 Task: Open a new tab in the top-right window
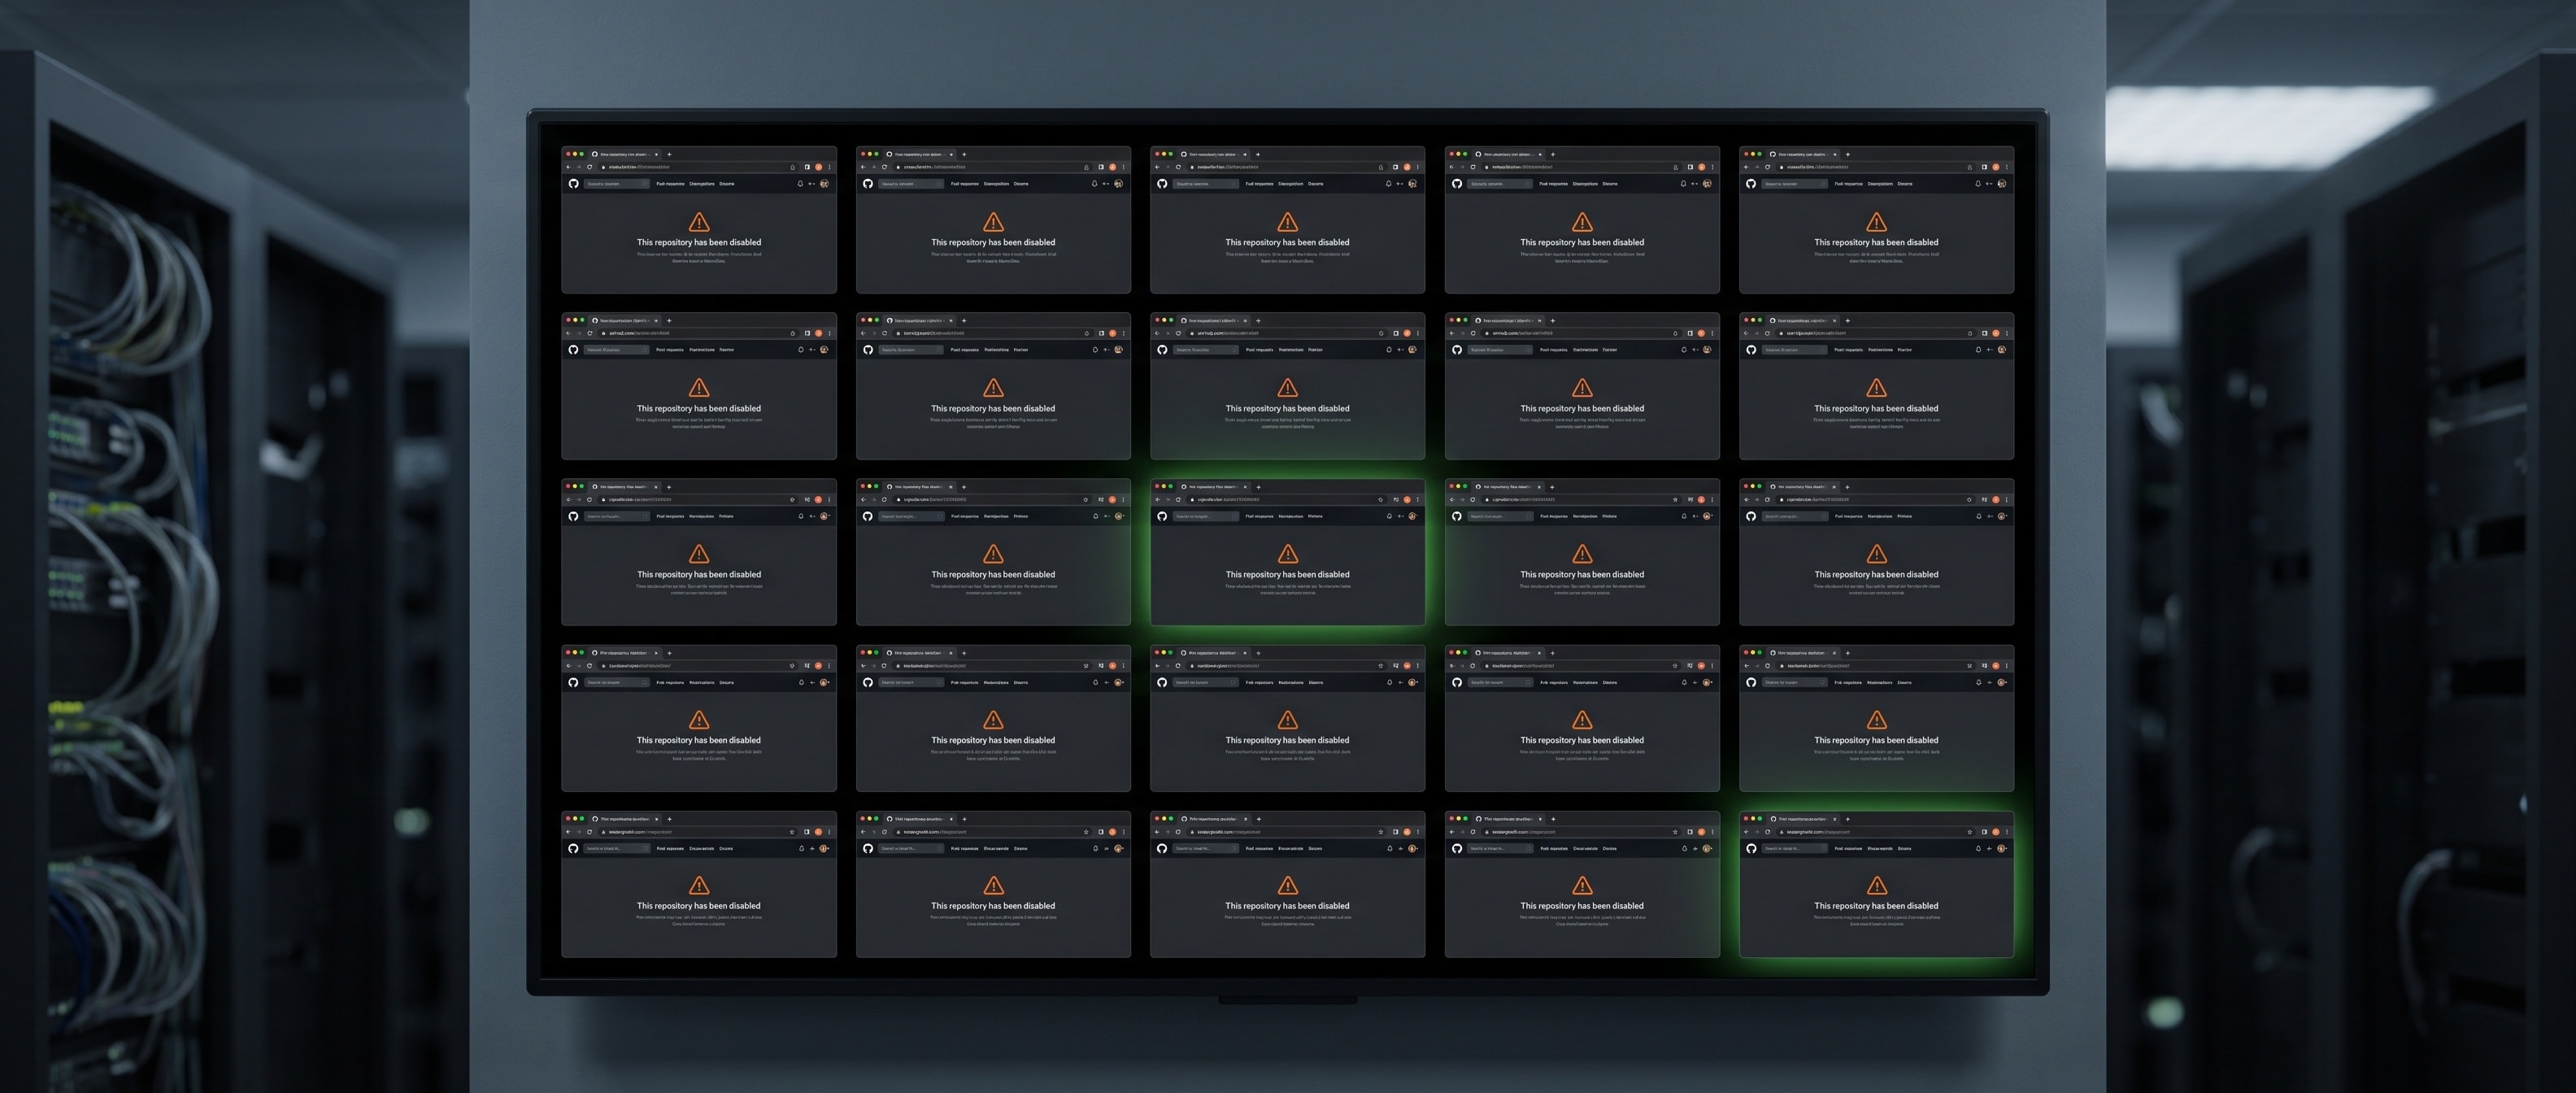pos(1848,155)
